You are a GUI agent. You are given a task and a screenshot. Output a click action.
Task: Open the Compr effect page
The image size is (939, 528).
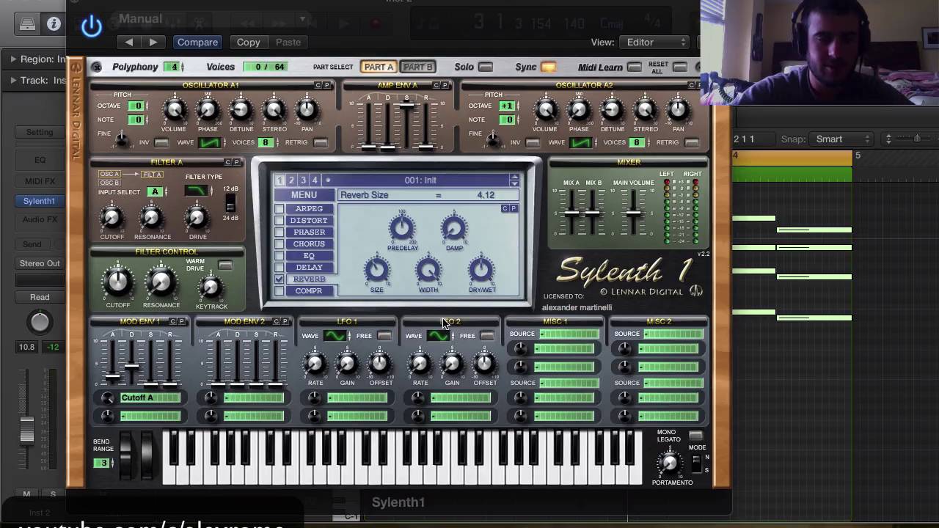point(309,291)
